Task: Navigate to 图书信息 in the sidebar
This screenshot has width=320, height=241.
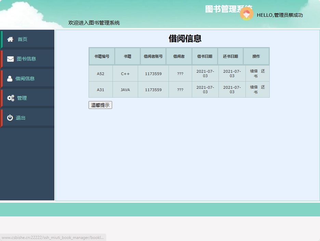Action: pyautogui.click(x=27, y=58)
